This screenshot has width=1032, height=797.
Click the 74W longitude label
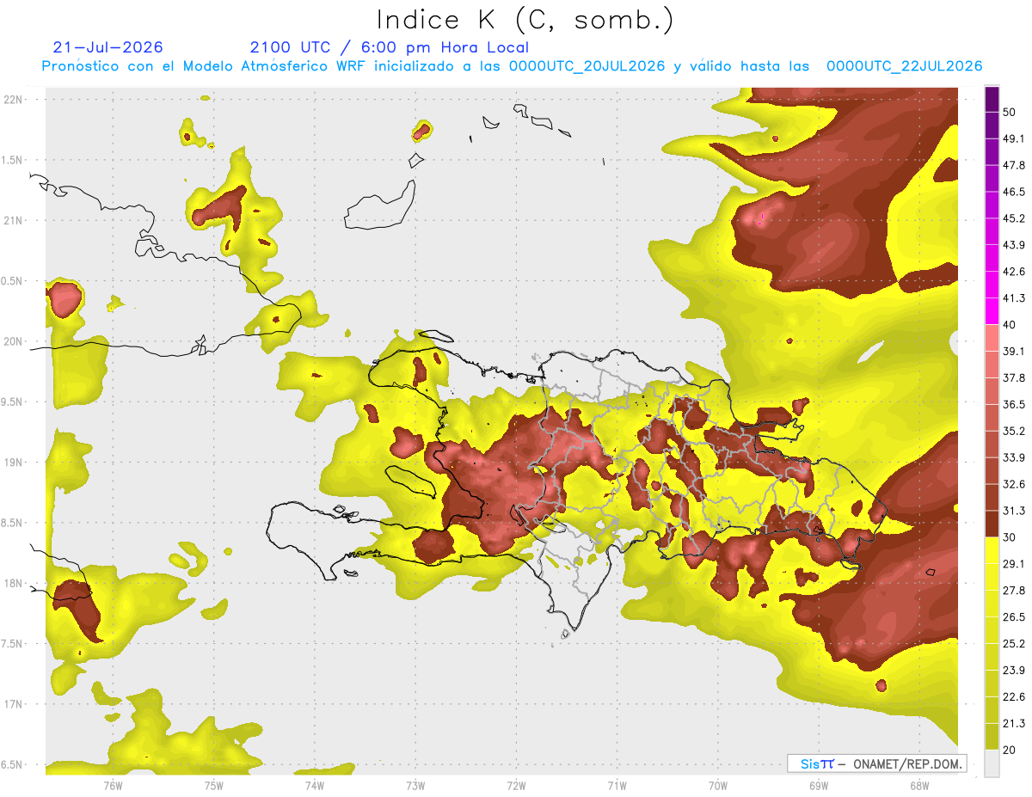[x=315, y=785]
